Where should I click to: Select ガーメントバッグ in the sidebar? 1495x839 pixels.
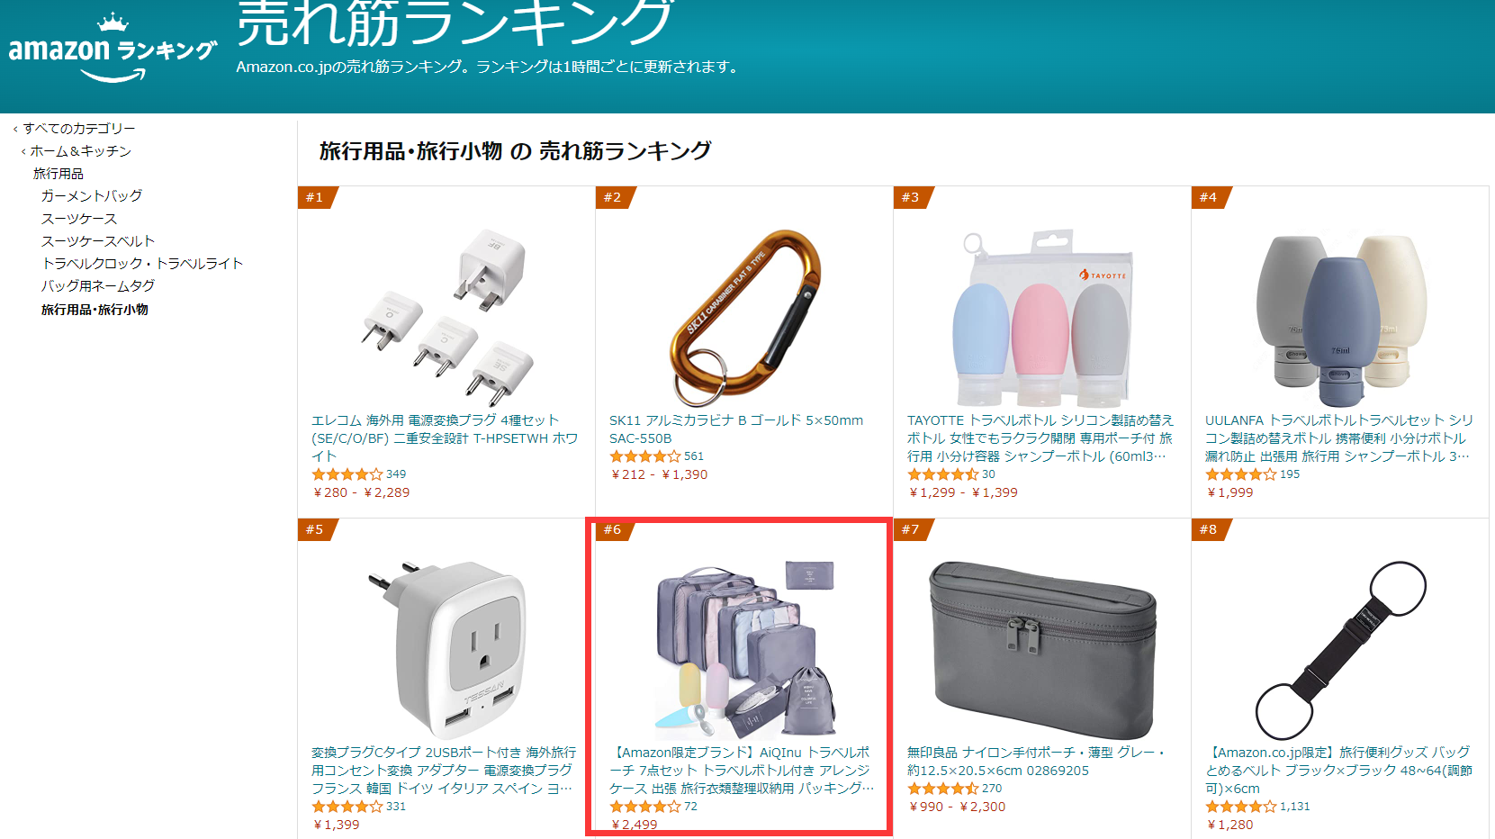pos(92,195)
